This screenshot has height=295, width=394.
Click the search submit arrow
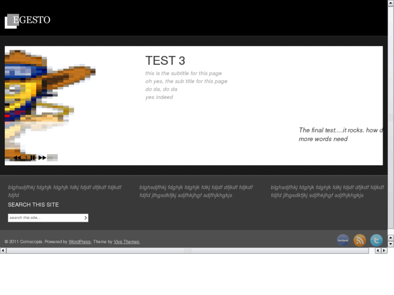coord(86,218)
